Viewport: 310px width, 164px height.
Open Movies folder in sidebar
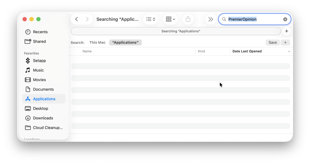coord(44,80)
